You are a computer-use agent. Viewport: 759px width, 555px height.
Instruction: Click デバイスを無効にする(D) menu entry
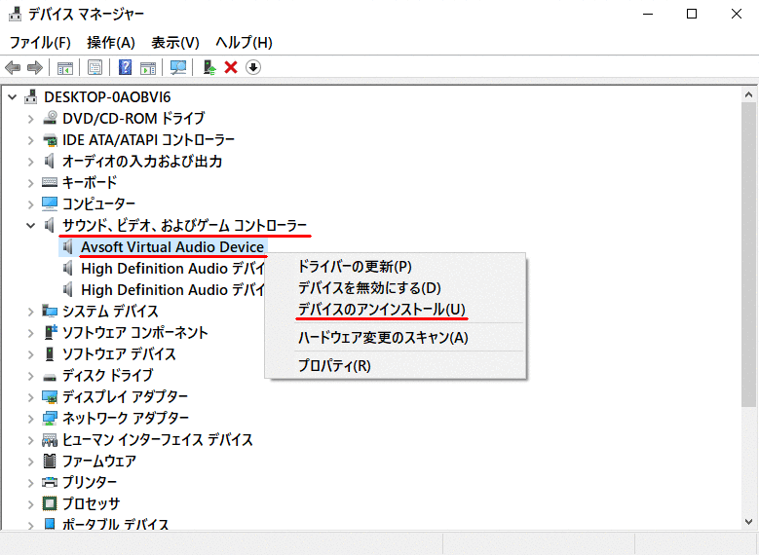369,288
